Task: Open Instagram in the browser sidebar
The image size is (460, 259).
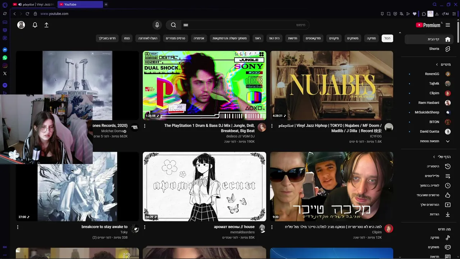Action: click(x=5, y=65)
